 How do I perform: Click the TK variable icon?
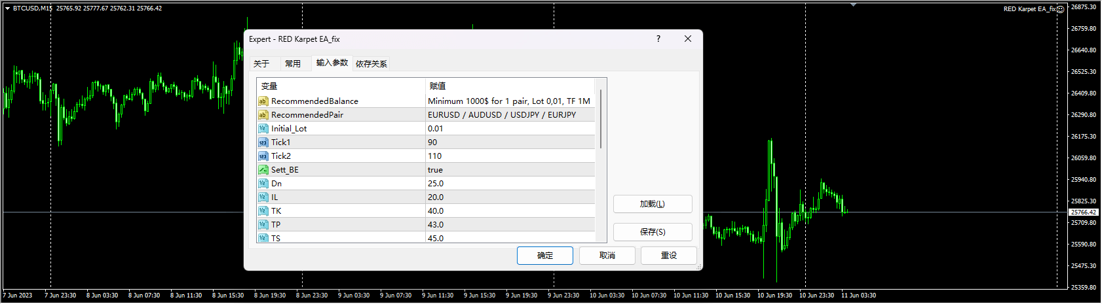pyautogui.click(x=263, y=211)
